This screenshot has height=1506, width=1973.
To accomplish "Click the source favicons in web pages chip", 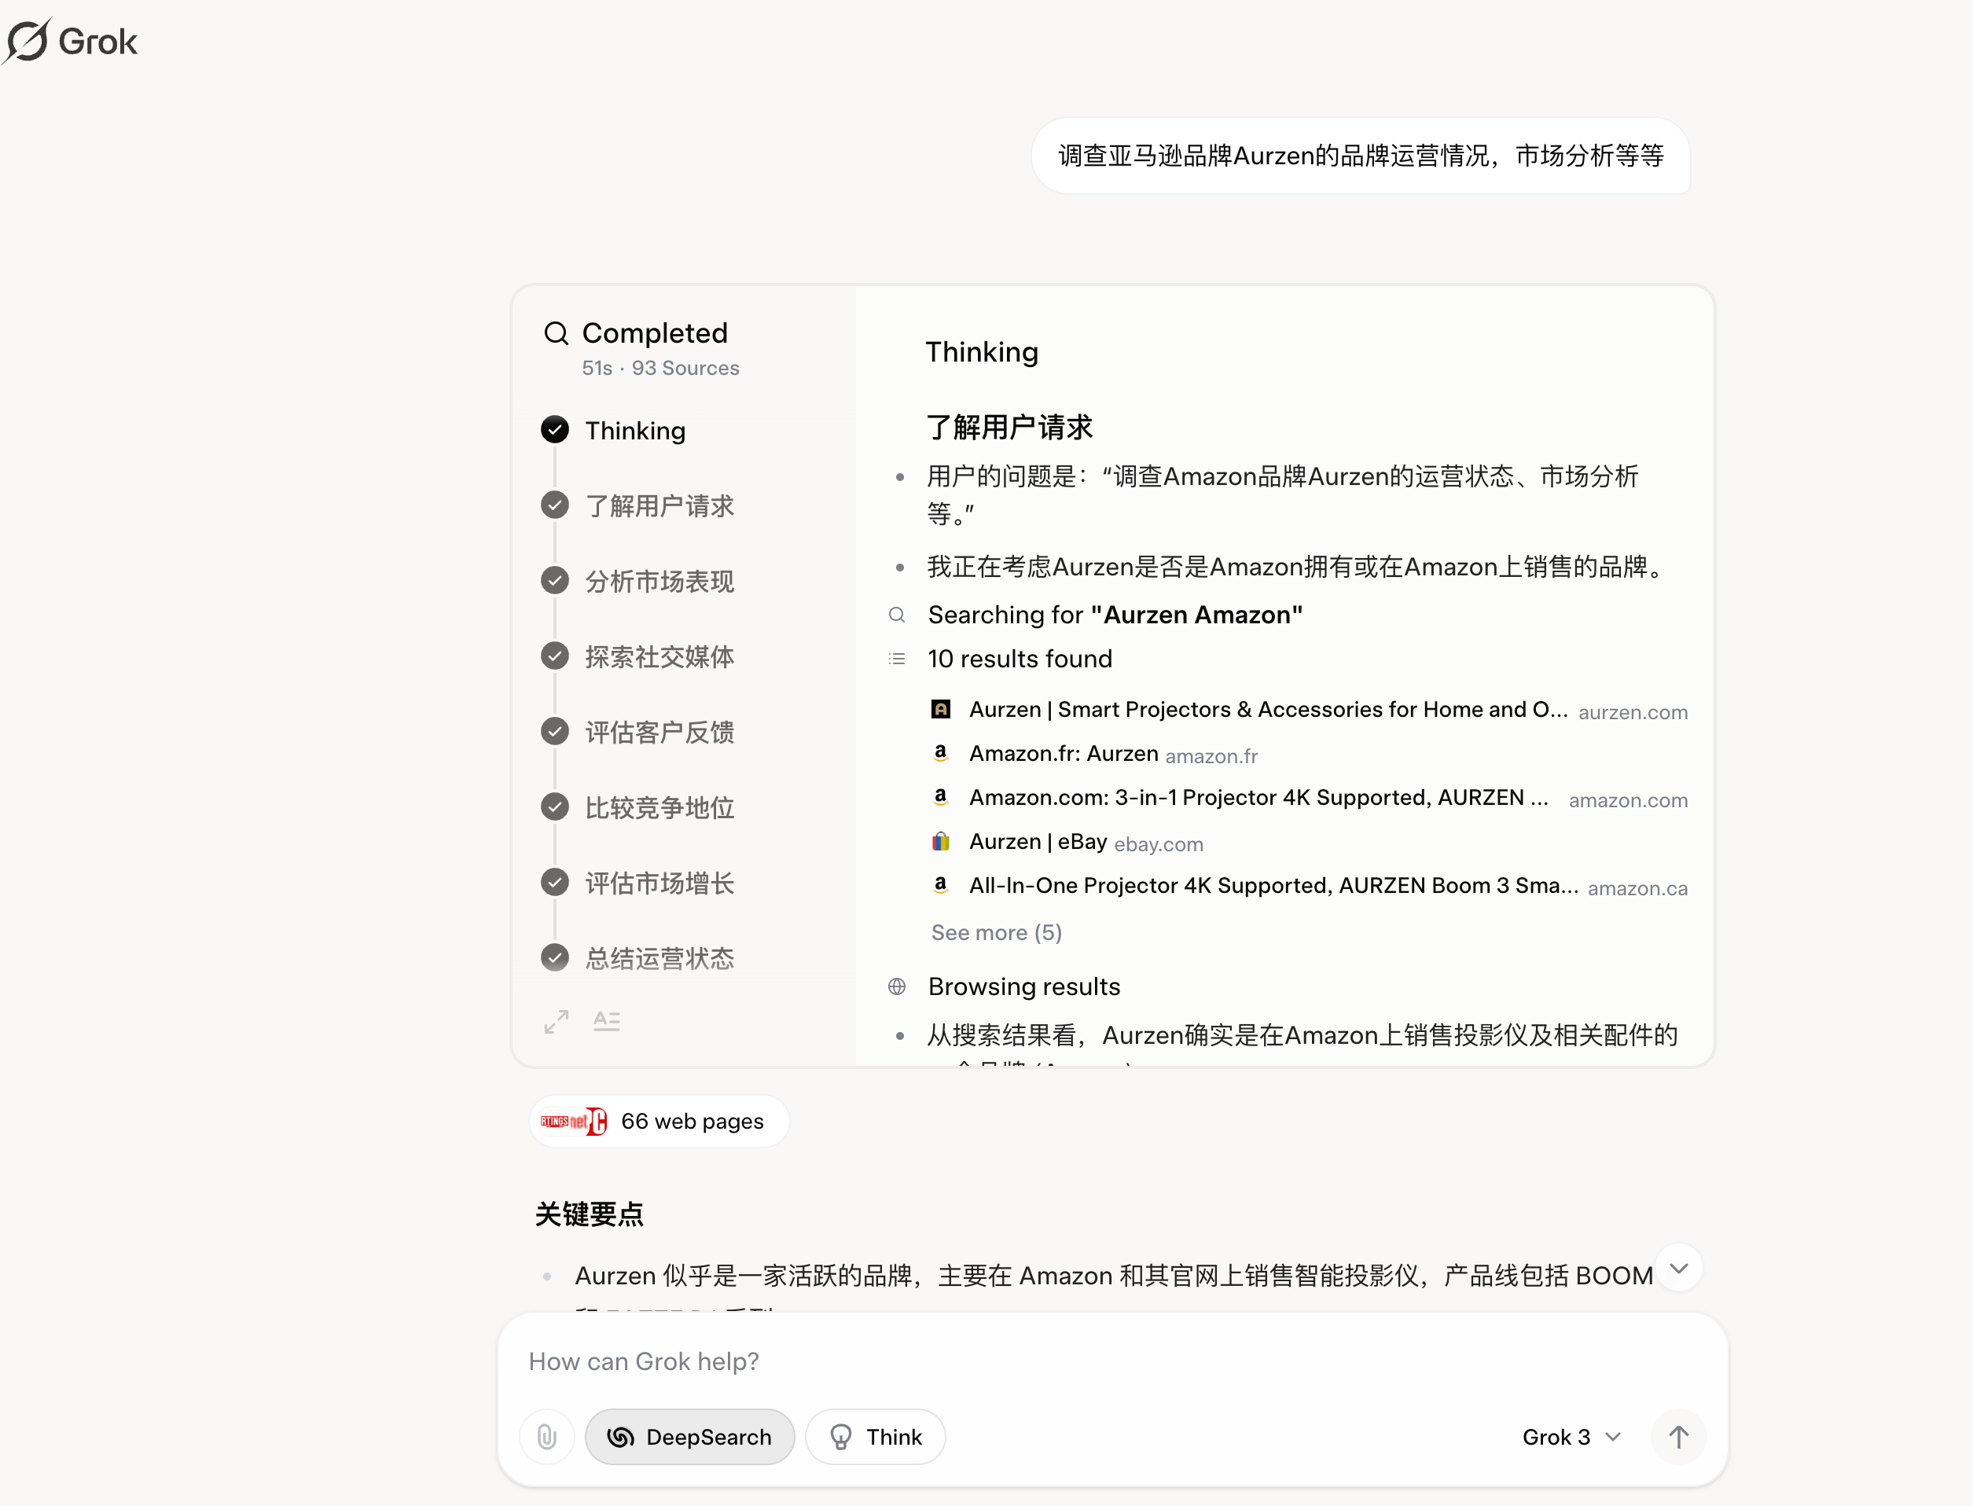I will (574, 1122).
